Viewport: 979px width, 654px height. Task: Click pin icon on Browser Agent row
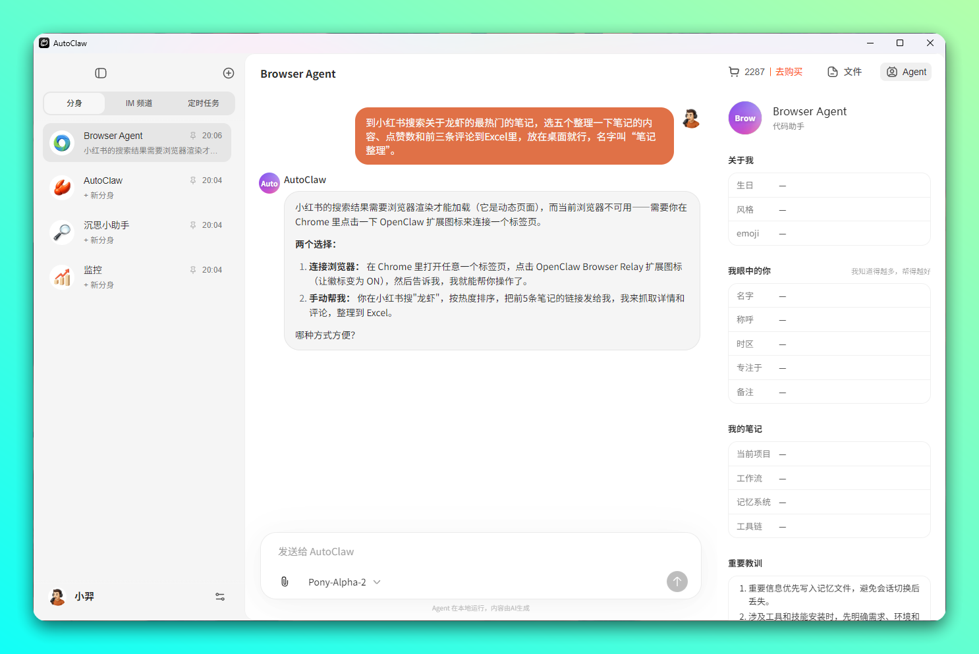(x=193, y=136)
